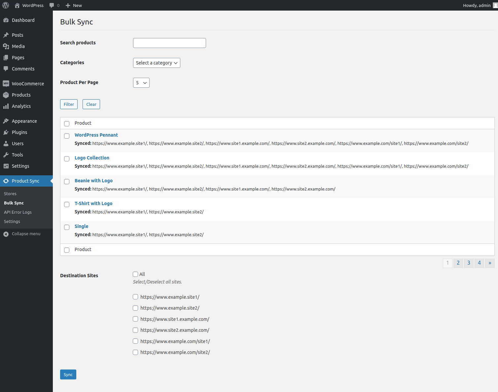Open the Product Per Page dropdown
Screen dimensions: 498x392
141,83
